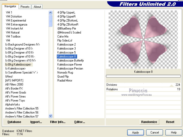Viewport: 183px width, 137px height.
Task: Choose the Kaleidoscope Butterfly filter
Action: tap(71, 60)
